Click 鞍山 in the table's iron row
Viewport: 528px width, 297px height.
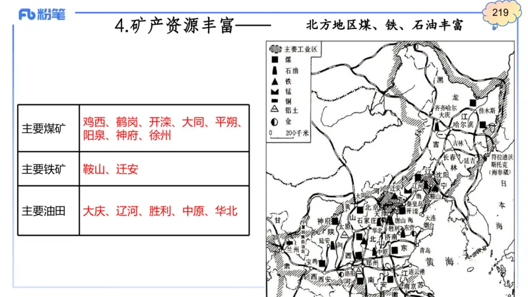[x=94, y=169]
